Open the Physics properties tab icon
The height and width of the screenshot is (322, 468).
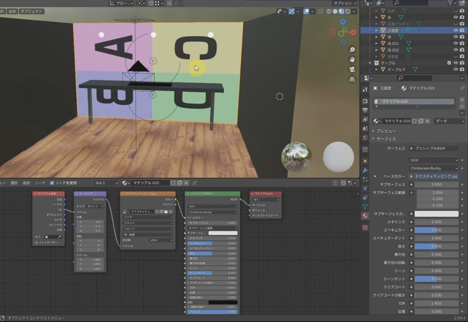click(365, 188)
